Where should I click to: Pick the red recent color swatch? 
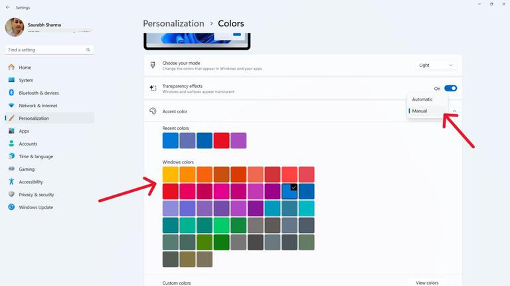(x=221, y=140)
